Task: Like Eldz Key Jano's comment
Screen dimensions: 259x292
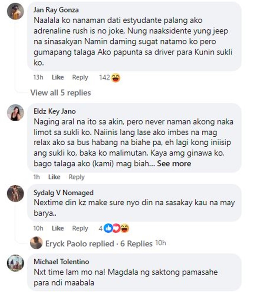Action: click(x=54, y=177)
